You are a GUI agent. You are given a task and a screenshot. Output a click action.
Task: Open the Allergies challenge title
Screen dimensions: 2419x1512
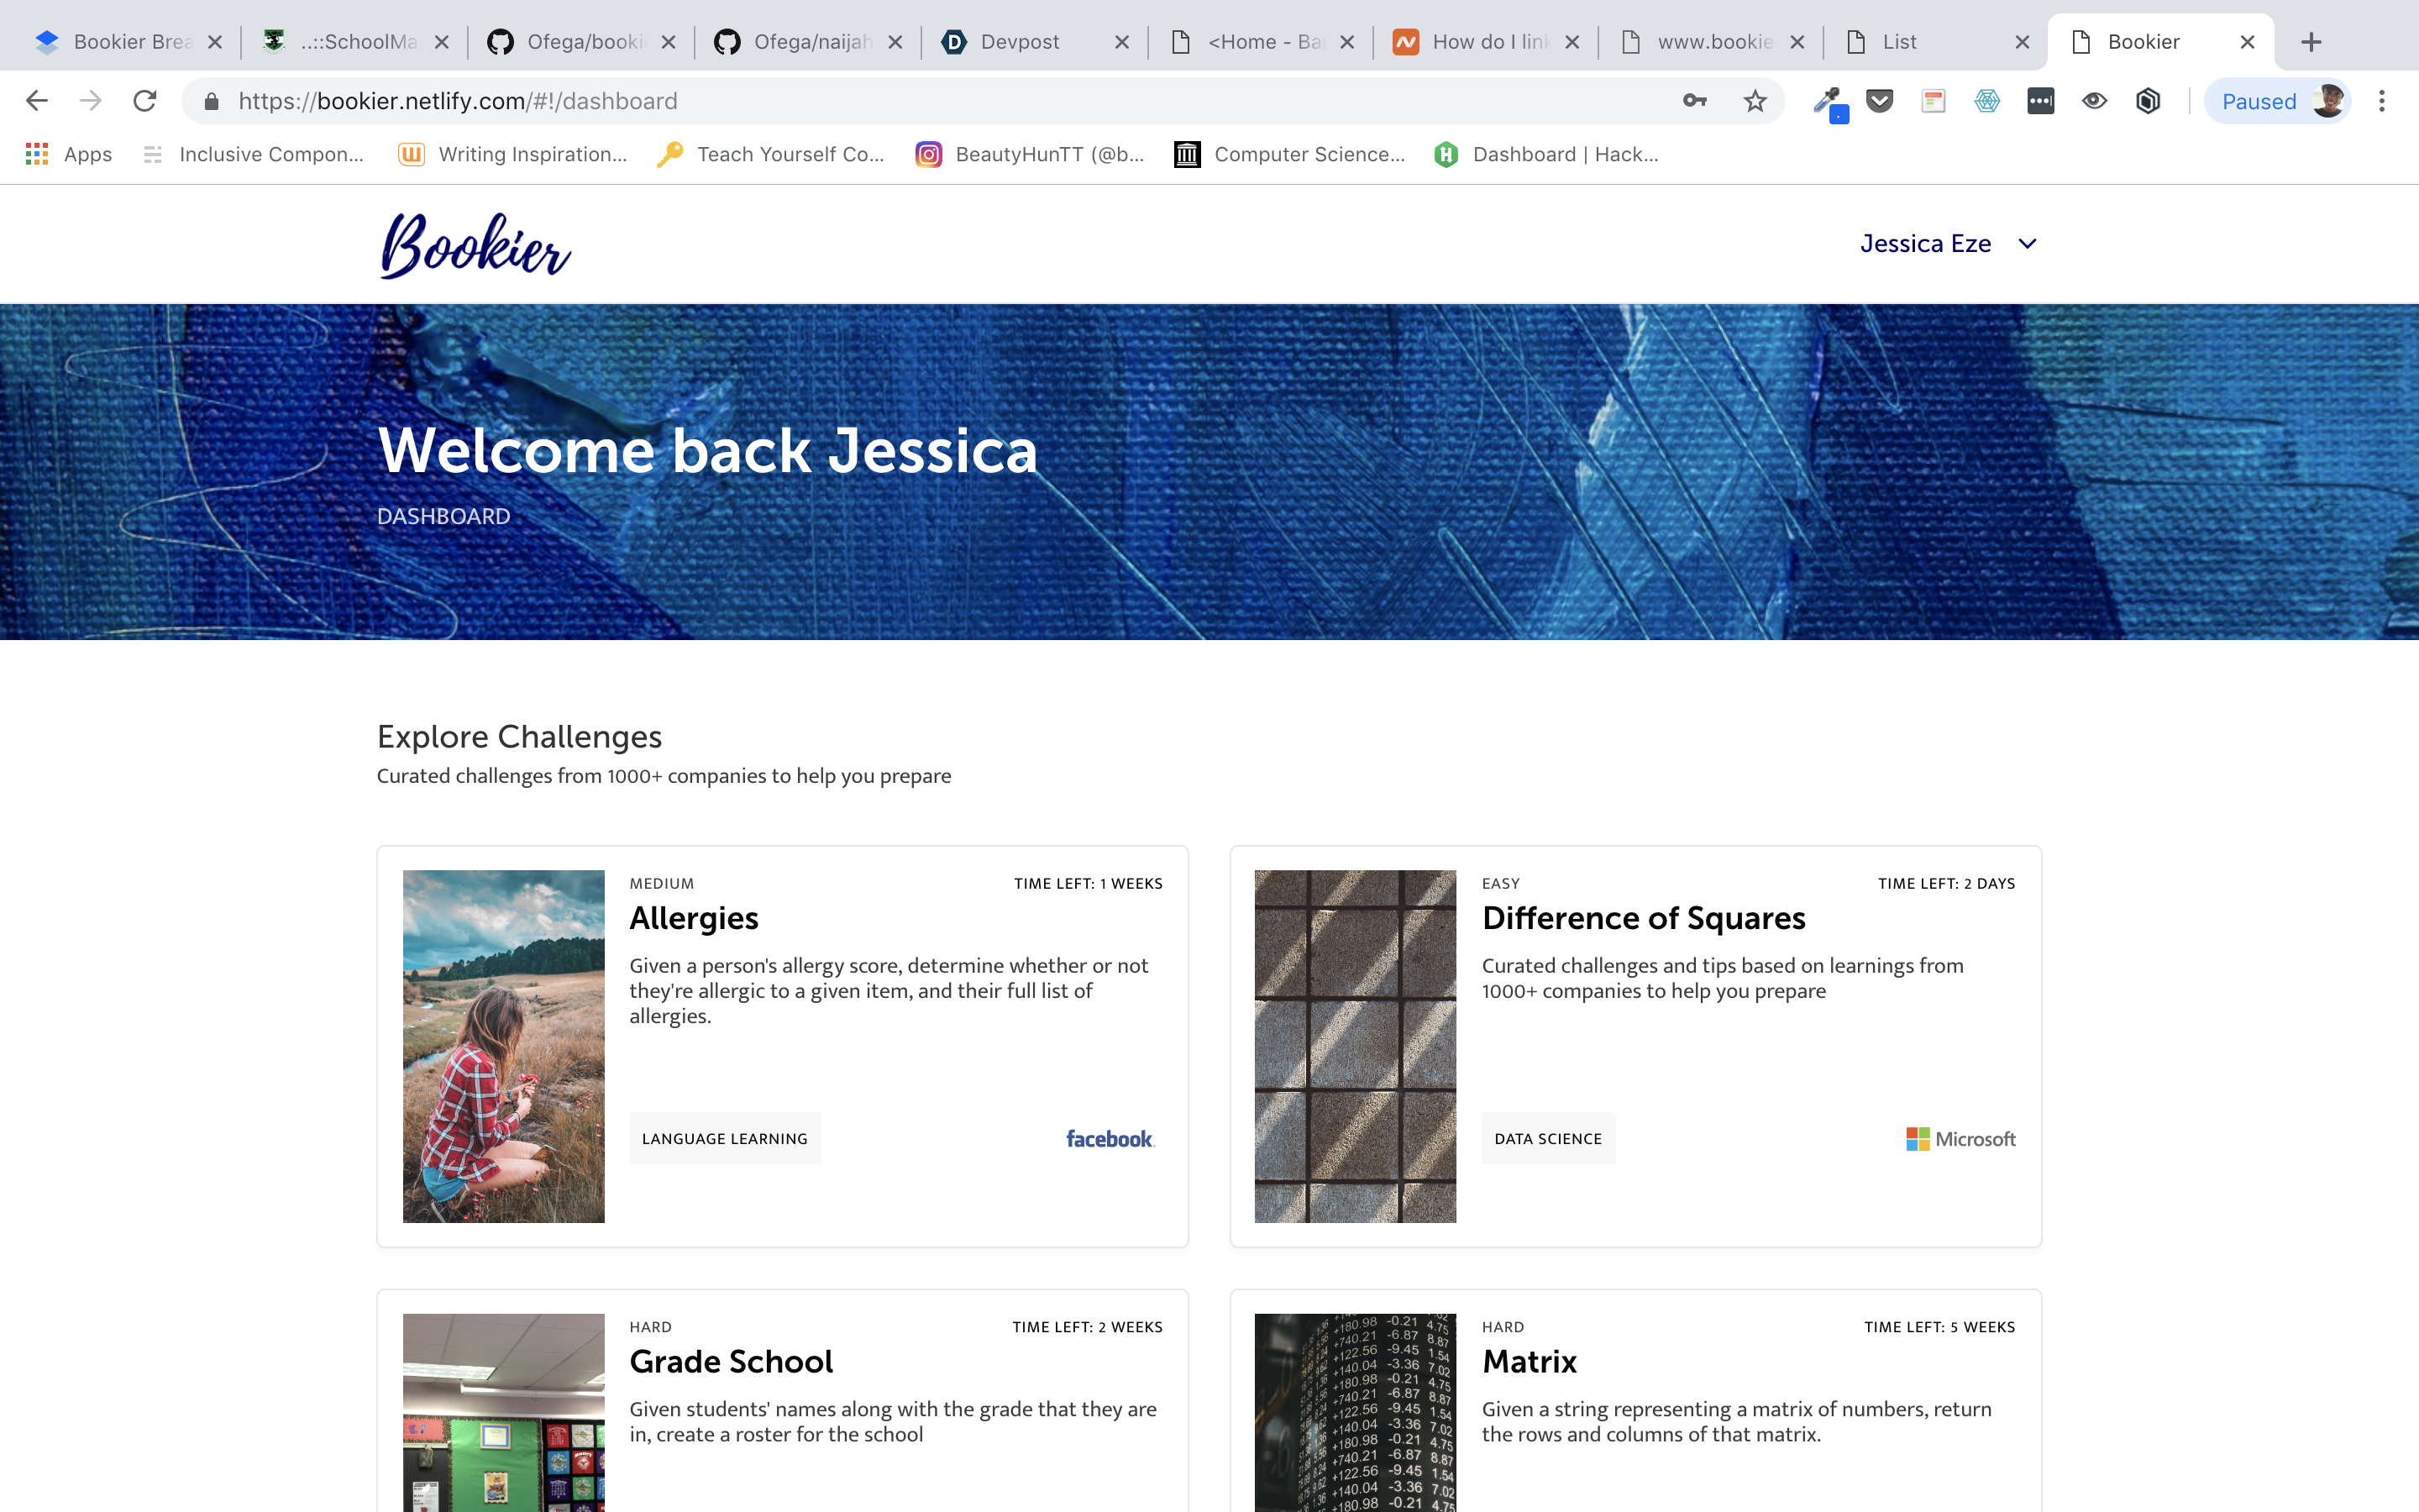[x=694, y=918]
